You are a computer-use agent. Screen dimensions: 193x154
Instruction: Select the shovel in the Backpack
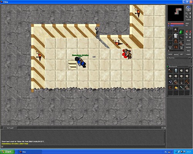click(x=181, y=82)
